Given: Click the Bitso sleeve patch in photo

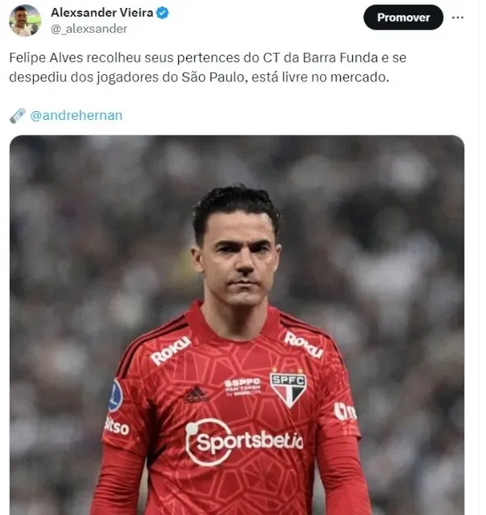Looking at the screenshot, I should coord(117,426).
